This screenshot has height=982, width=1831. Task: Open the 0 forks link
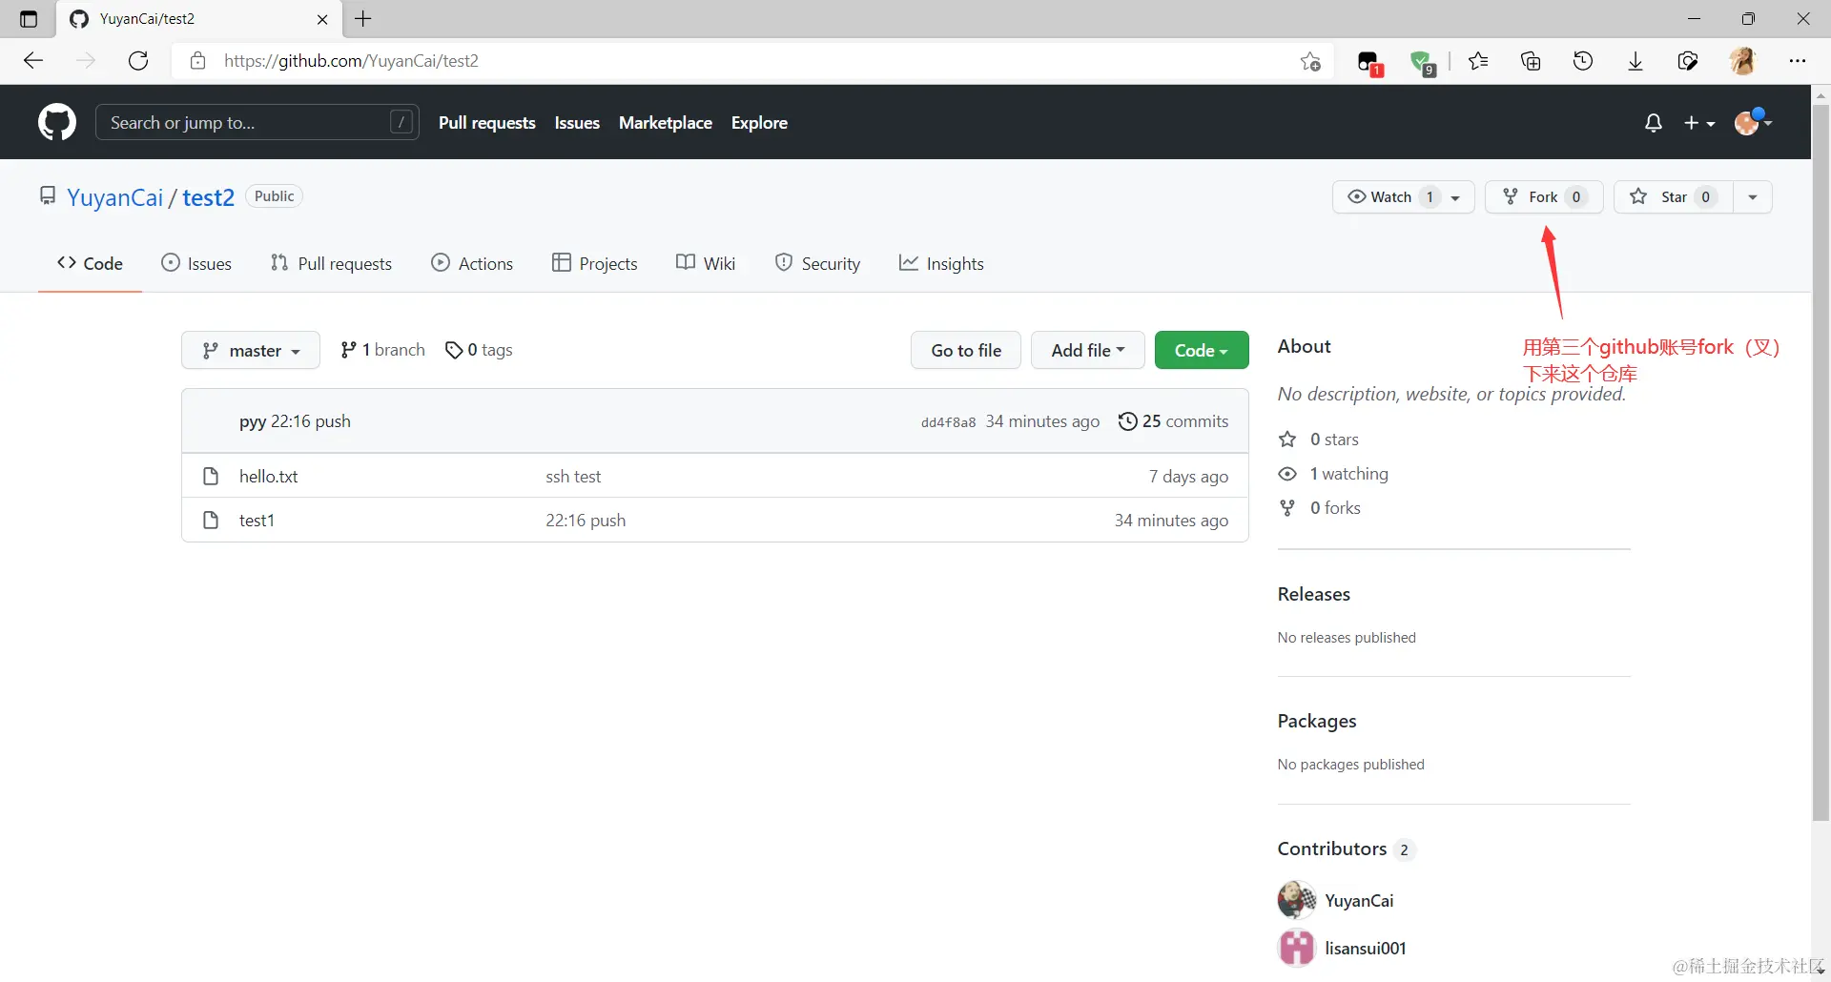(x=1320, y=508)
